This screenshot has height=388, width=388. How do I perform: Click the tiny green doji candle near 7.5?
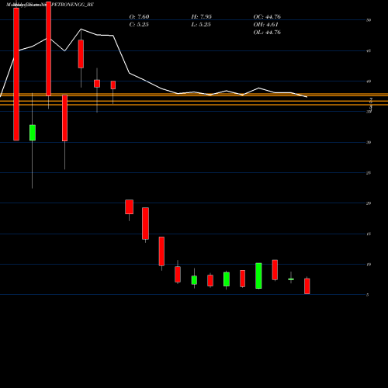(291, 279)
